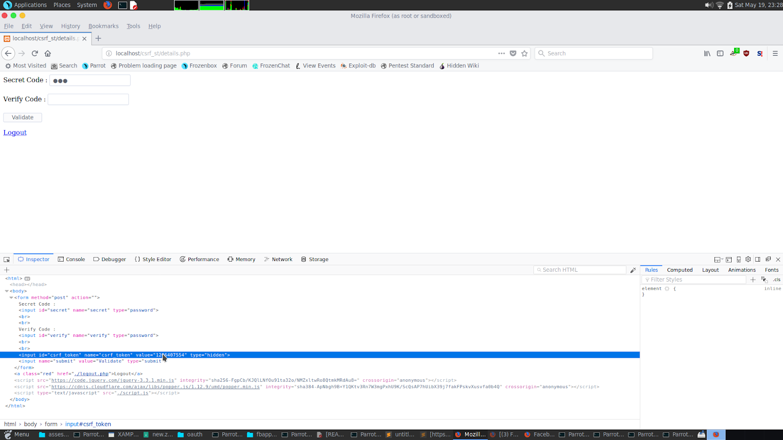Close the developer tools panel
The height and width of the screenshot is (440, 783).
(x=778, y=260)
